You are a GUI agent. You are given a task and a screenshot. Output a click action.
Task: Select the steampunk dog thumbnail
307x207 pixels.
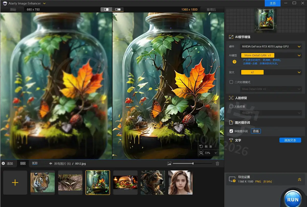pos(153,182)
